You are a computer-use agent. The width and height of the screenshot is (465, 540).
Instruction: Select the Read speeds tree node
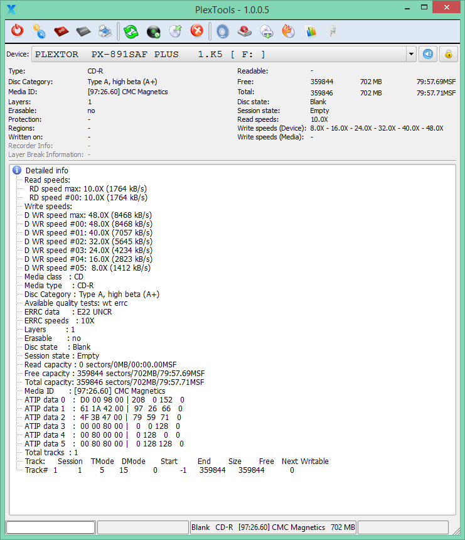pos(47,180)
